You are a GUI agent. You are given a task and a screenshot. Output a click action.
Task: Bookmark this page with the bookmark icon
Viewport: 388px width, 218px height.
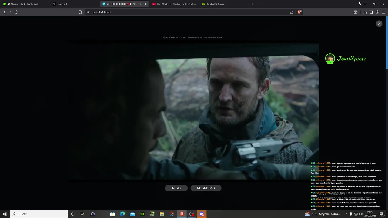coord(80,12)
